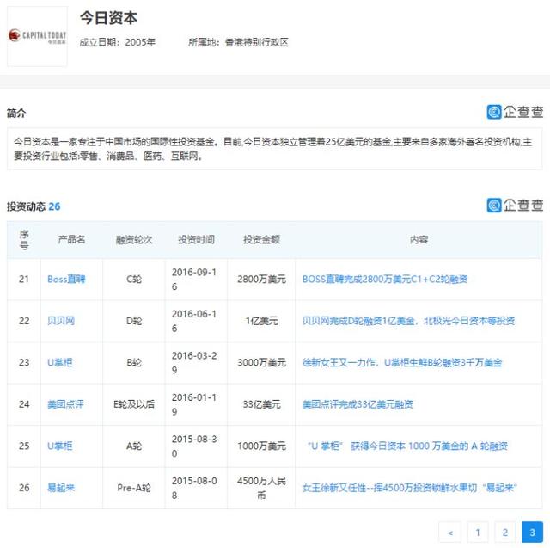Image resolution: width=550 pixels, height=548 pixels.
Task: Click the Pre-A轮 round cell
Action: point(134,488)
